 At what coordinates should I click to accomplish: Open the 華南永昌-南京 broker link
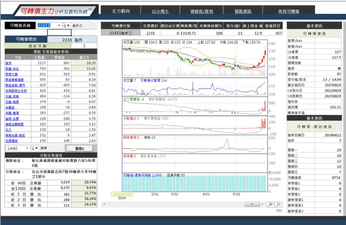15,135
